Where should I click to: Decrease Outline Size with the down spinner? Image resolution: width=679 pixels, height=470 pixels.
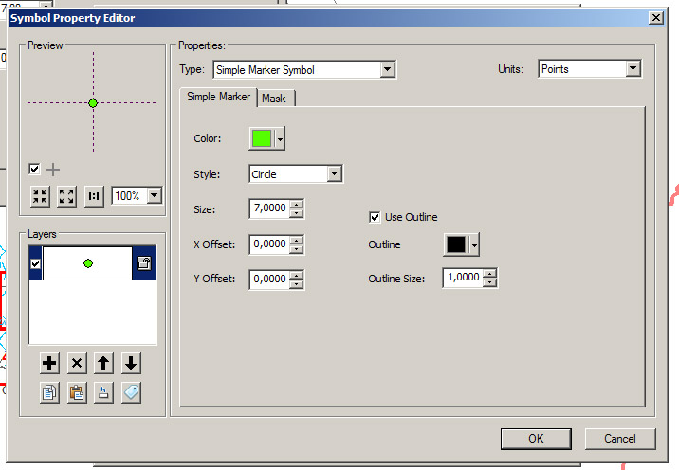[489, 282]
